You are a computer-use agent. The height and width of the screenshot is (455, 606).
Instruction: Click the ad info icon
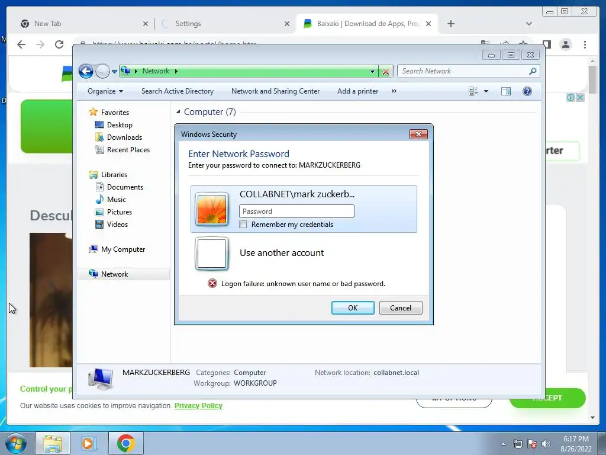571,98
